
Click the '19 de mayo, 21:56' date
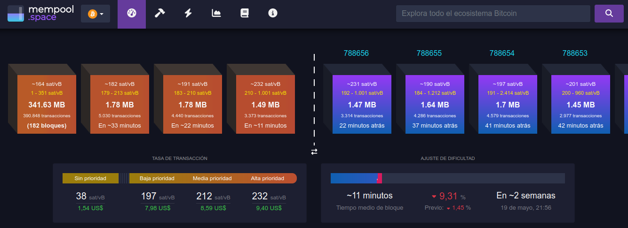[526, 207]
